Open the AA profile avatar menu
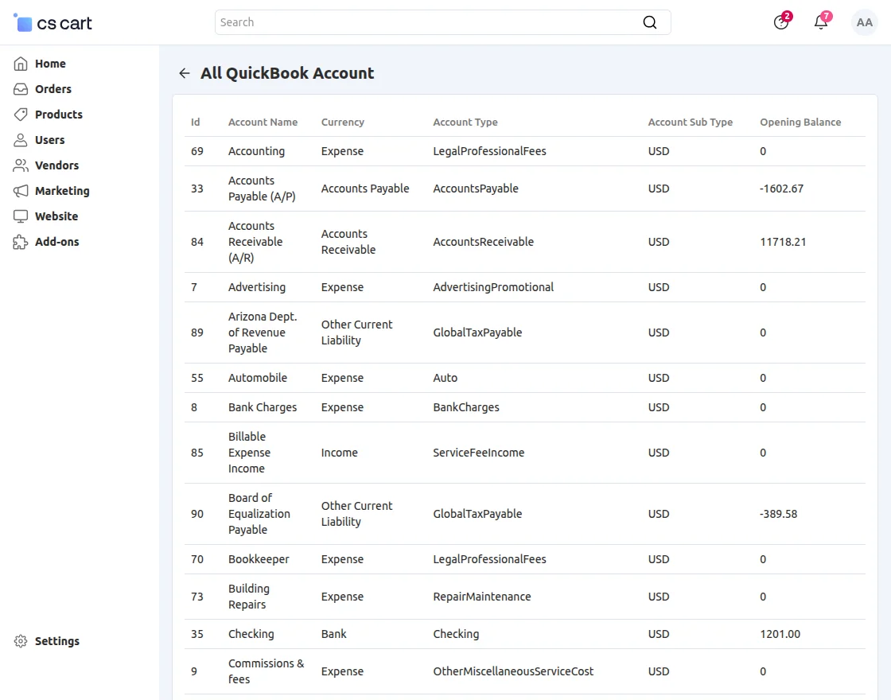This screenshot has width=891, height=700. point(864,22)
